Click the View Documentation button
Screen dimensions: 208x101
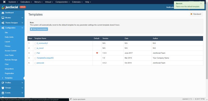click(x=39, y=29)
